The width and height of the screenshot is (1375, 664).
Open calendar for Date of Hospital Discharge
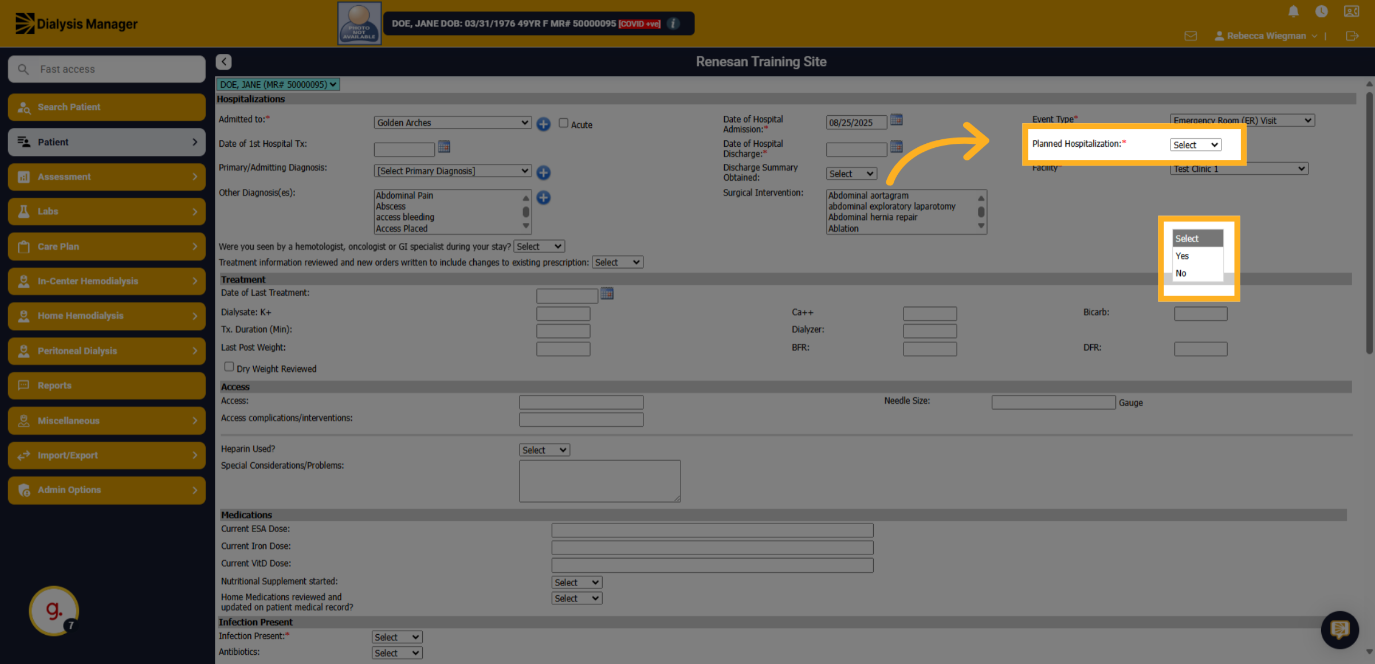[x=897, y=147]
